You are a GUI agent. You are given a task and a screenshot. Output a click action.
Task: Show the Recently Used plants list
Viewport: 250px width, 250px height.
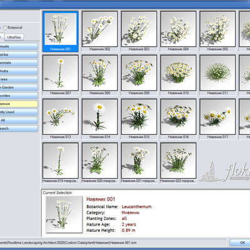[19, 112]
